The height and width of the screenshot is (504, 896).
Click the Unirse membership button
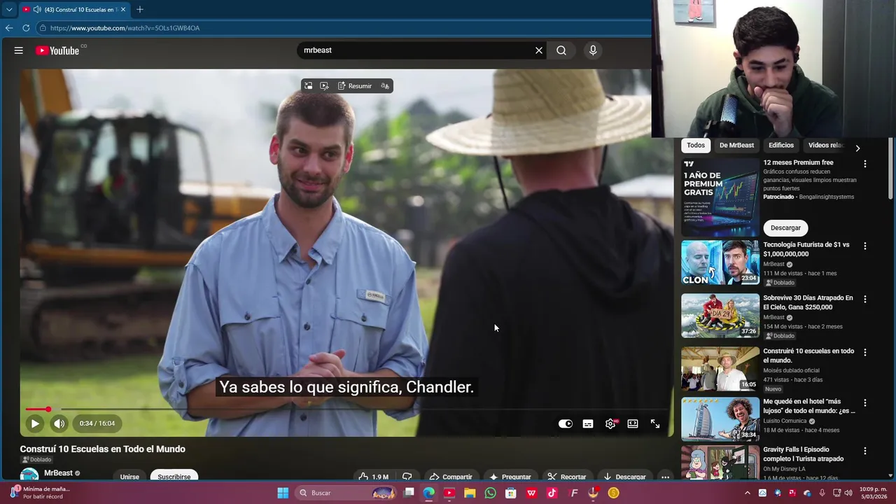pos(129,477)
